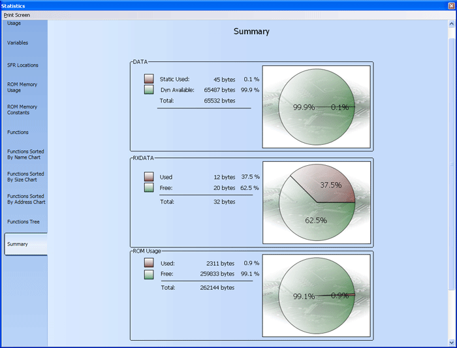Click the ROM Usage Free green swatch

149,275
